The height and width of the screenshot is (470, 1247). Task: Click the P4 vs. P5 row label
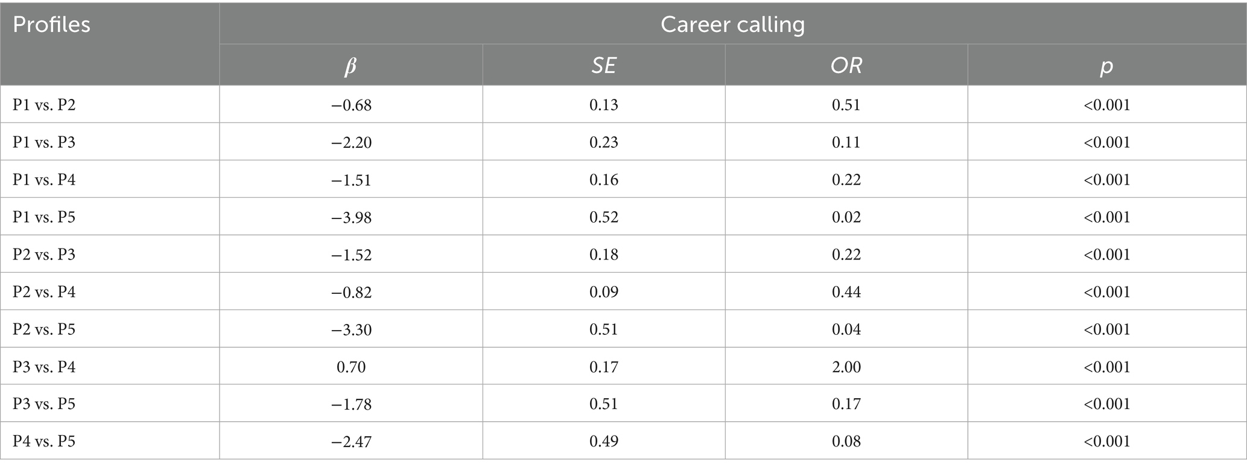(x=44, y=442)
